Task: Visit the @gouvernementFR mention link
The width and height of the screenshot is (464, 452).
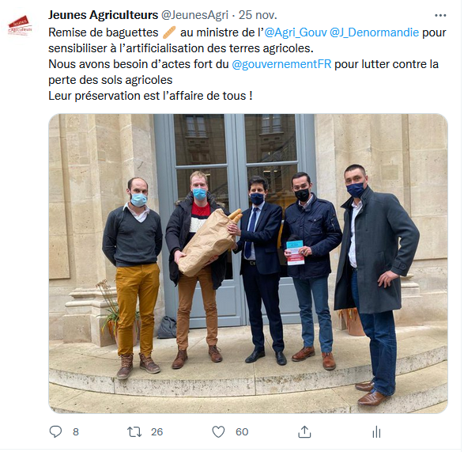Action: (281, 64)
